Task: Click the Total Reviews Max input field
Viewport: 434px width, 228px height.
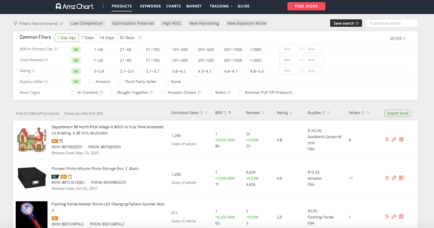Action: 313,60
